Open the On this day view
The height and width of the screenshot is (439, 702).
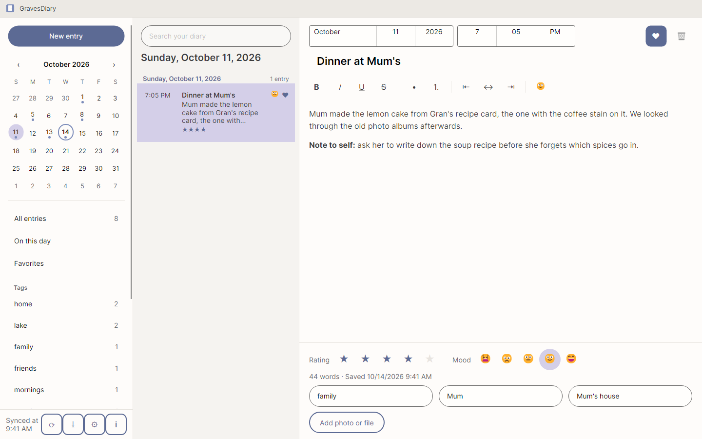(x=66, y=241)
